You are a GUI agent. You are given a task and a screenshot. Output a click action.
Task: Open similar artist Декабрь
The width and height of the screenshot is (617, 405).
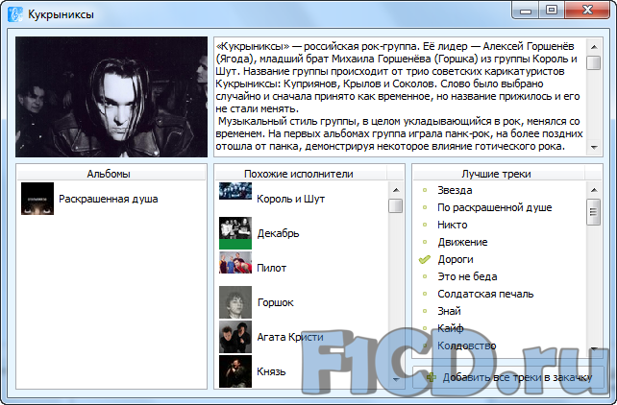(278, 233)
